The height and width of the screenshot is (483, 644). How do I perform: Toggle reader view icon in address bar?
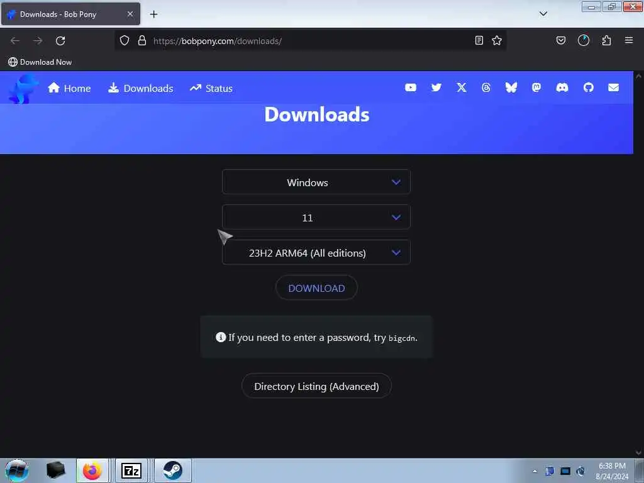pos(479,40)
